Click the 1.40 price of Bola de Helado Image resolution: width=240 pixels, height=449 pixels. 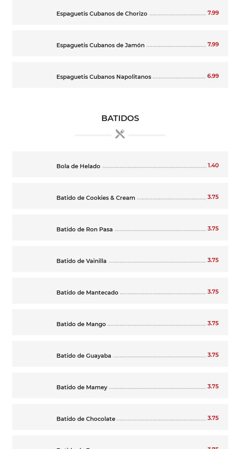pos(213,165)
